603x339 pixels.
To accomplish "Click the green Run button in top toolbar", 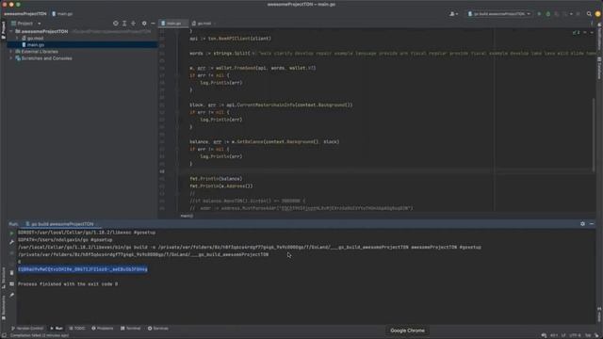I will click(x=539, y=14).
